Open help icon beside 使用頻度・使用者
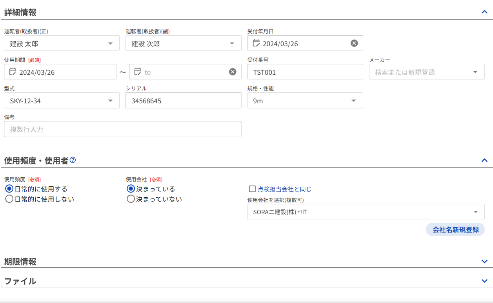Viewport: 493px width, 303px height. click(73, 160)
